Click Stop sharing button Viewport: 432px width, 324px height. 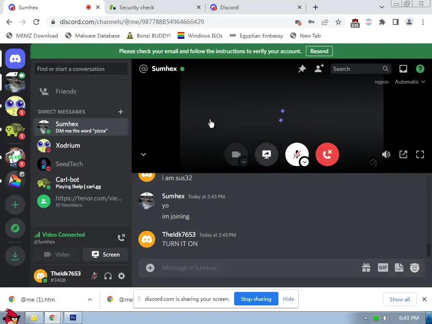pos(256,299)
